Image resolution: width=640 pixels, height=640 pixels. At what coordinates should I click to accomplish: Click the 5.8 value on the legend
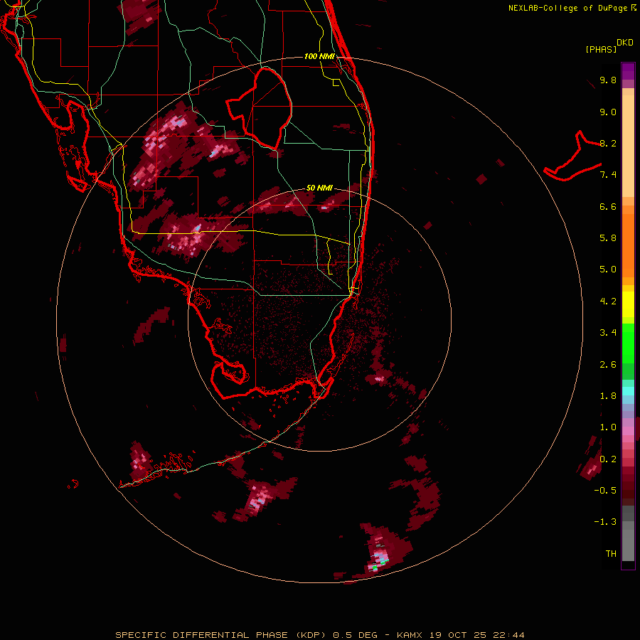(x=608, y=238)
